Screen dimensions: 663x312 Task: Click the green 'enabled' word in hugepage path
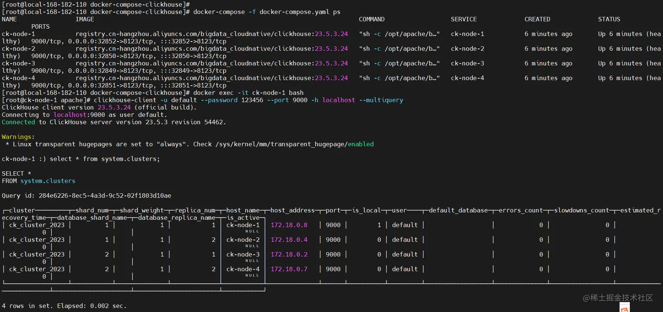(360, 144)
